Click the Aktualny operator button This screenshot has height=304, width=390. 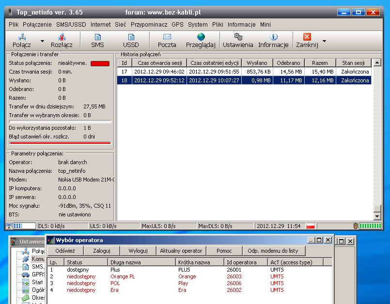(181, 251)
